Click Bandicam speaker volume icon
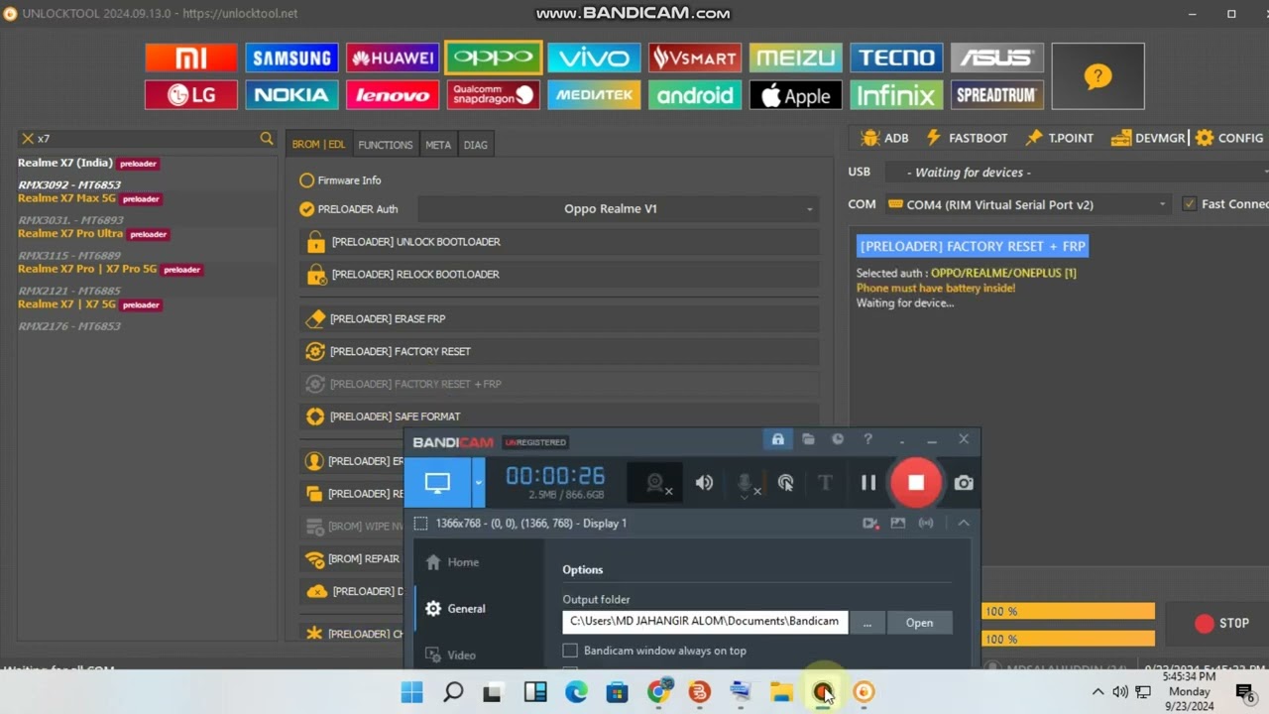1269x714 pixels. point(704,483)
